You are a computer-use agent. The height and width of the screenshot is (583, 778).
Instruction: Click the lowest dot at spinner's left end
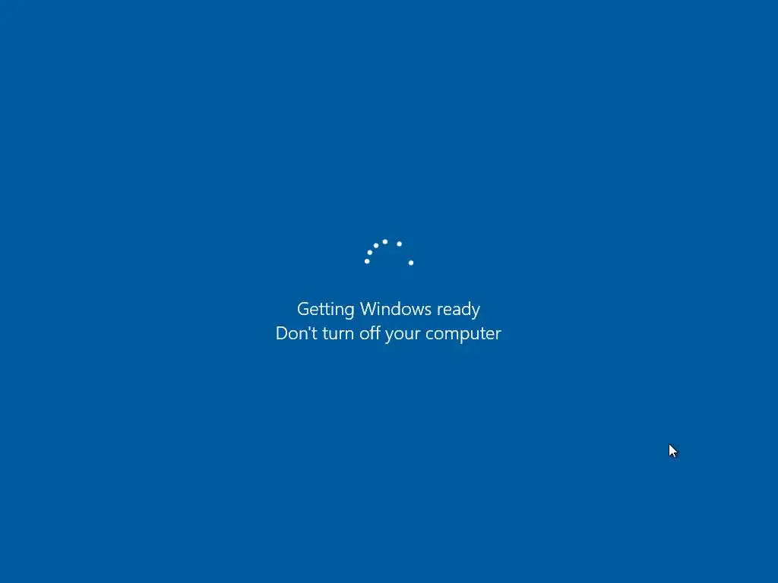click(x=367, y=261)
